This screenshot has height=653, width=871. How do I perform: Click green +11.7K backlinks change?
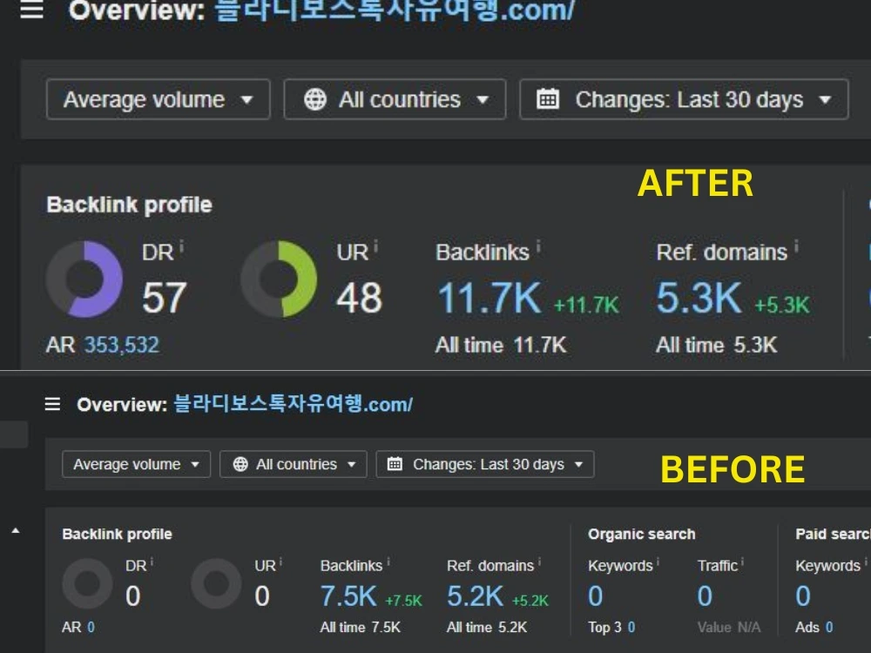pos(586,305)
